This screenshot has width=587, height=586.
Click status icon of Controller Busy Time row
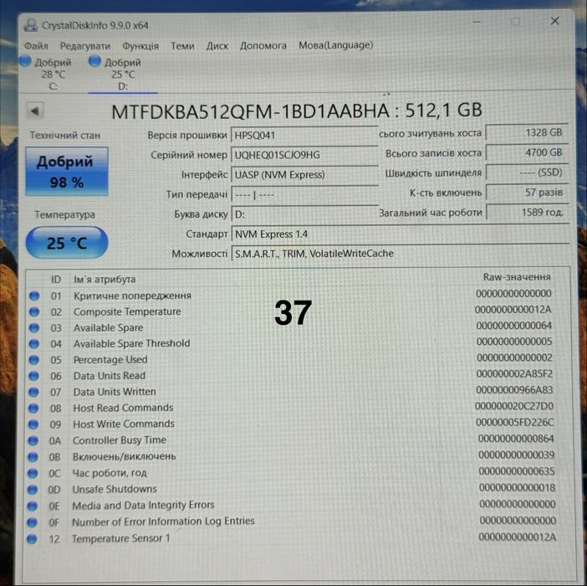[x=33, y=440]
